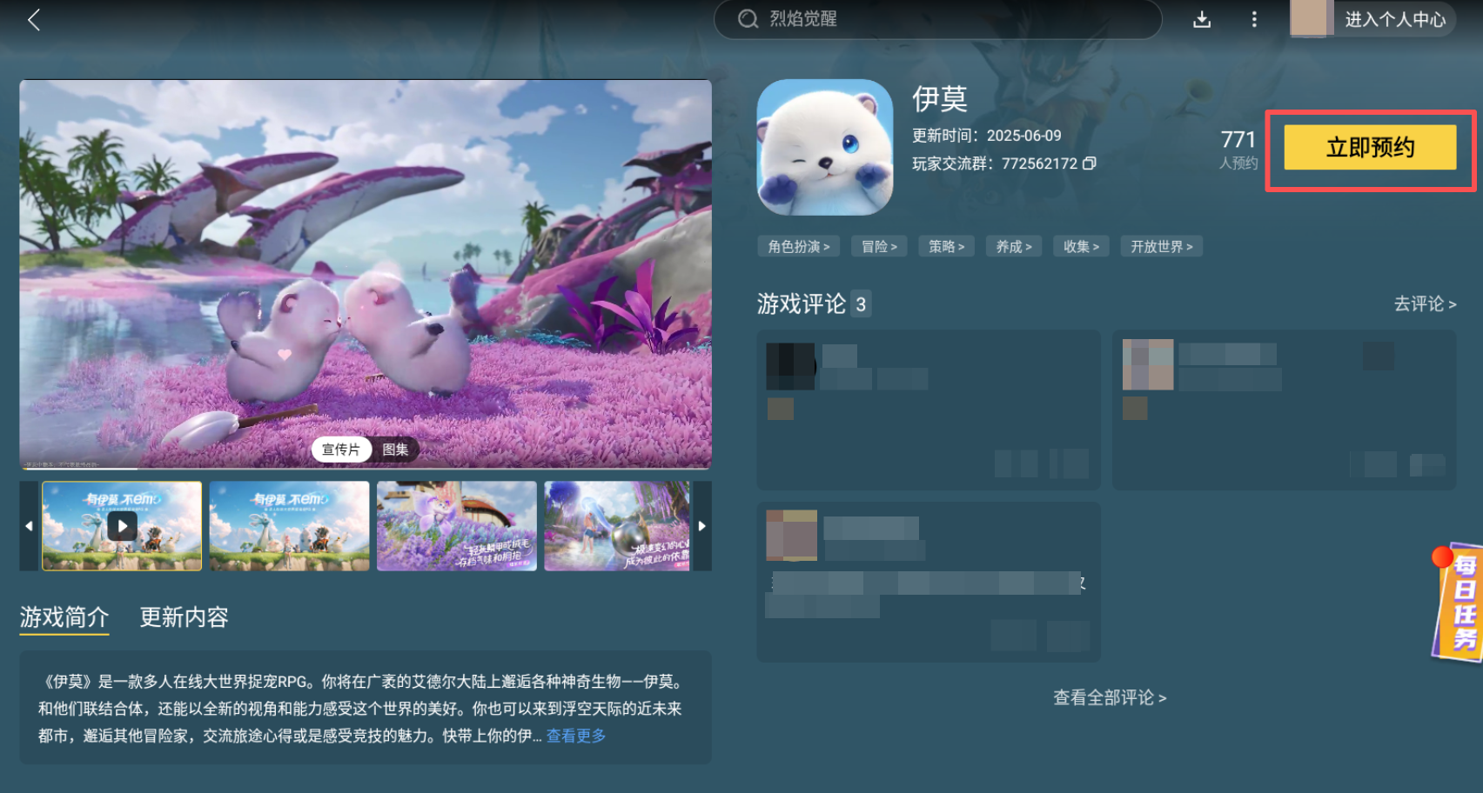Click the 立即预约 reservation button
The height and width of the screenshot is (793, 1483).
tap(1370, 149)
